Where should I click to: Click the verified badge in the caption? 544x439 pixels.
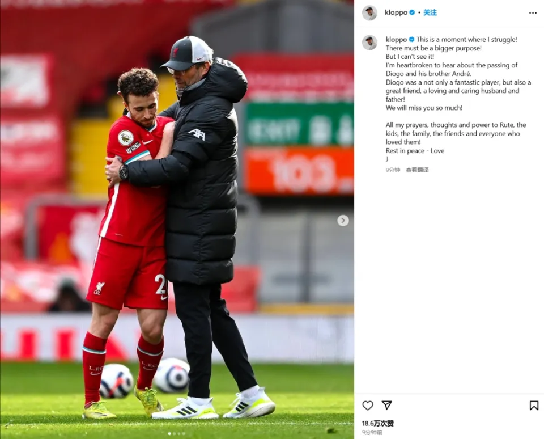(x=411, y=40)
